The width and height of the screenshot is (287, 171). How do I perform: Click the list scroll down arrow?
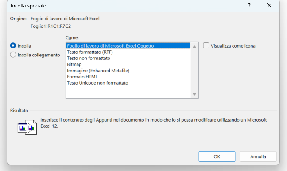(x=194, y=94)
